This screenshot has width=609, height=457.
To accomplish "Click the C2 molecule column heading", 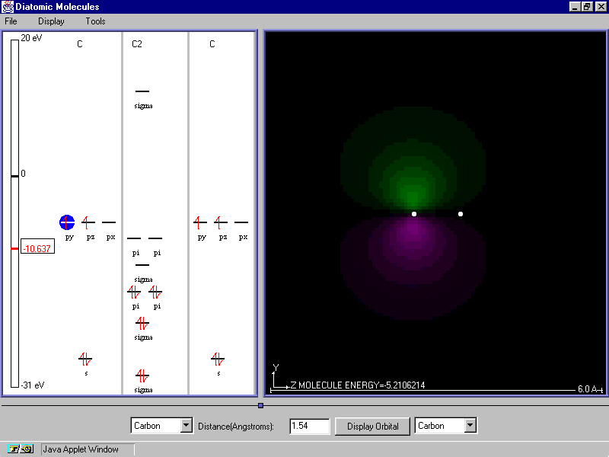I will tap(137, 44).
